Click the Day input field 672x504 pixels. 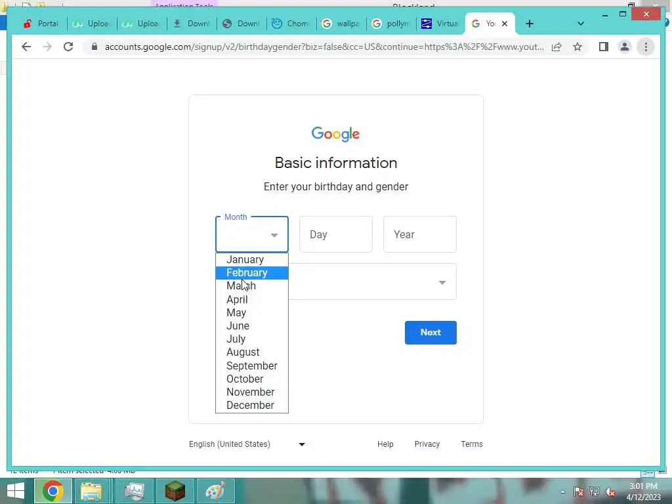(x=336, y=234)
